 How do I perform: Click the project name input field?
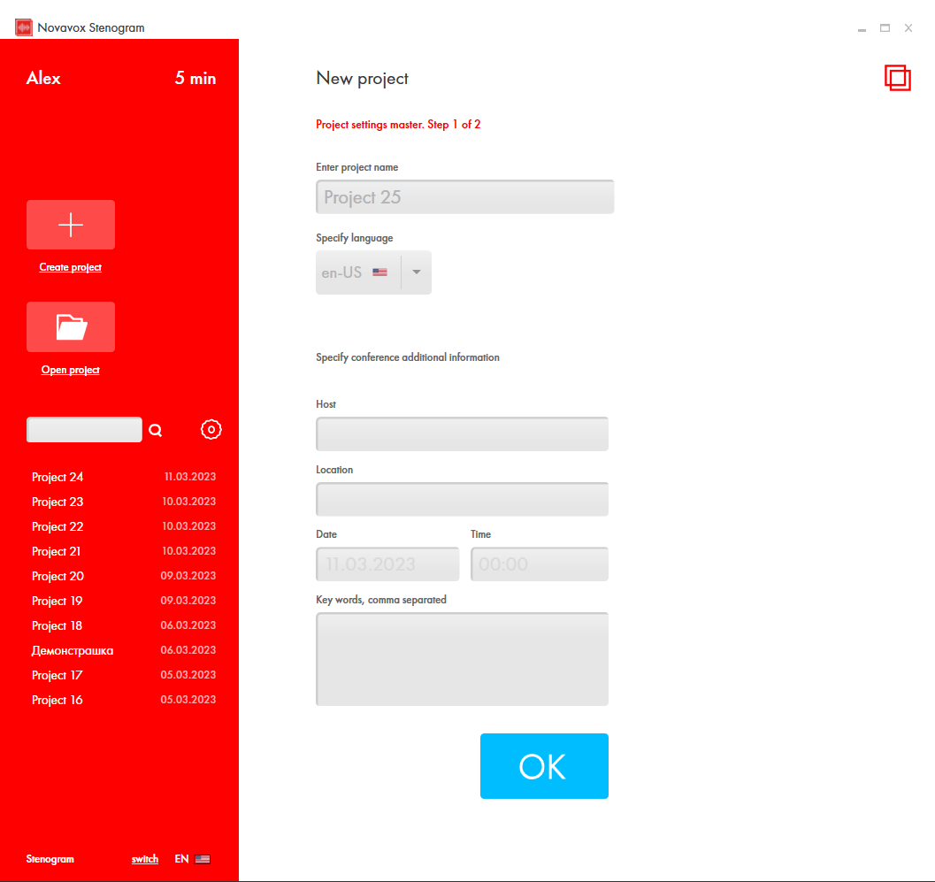point(464,197)
